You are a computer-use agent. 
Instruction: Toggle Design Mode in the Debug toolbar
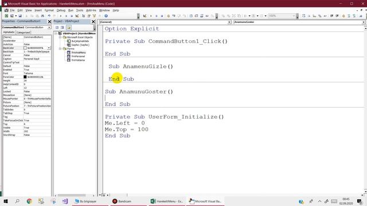tap(145, 16)
